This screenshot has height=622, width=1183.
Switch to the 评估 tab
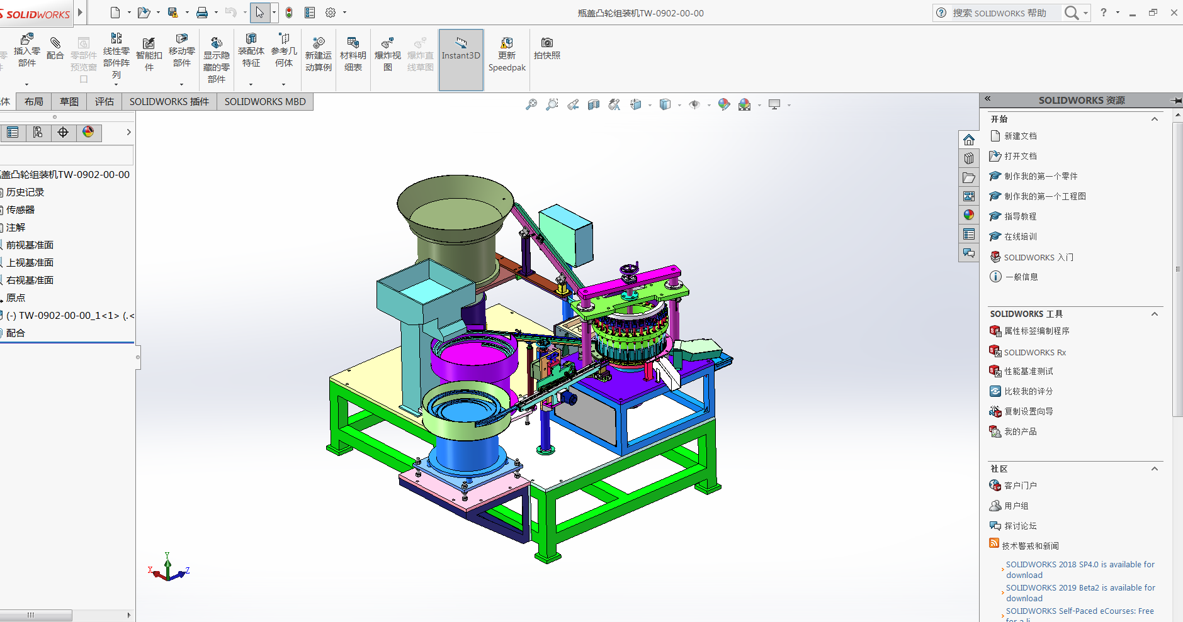(x=105, y=101)
